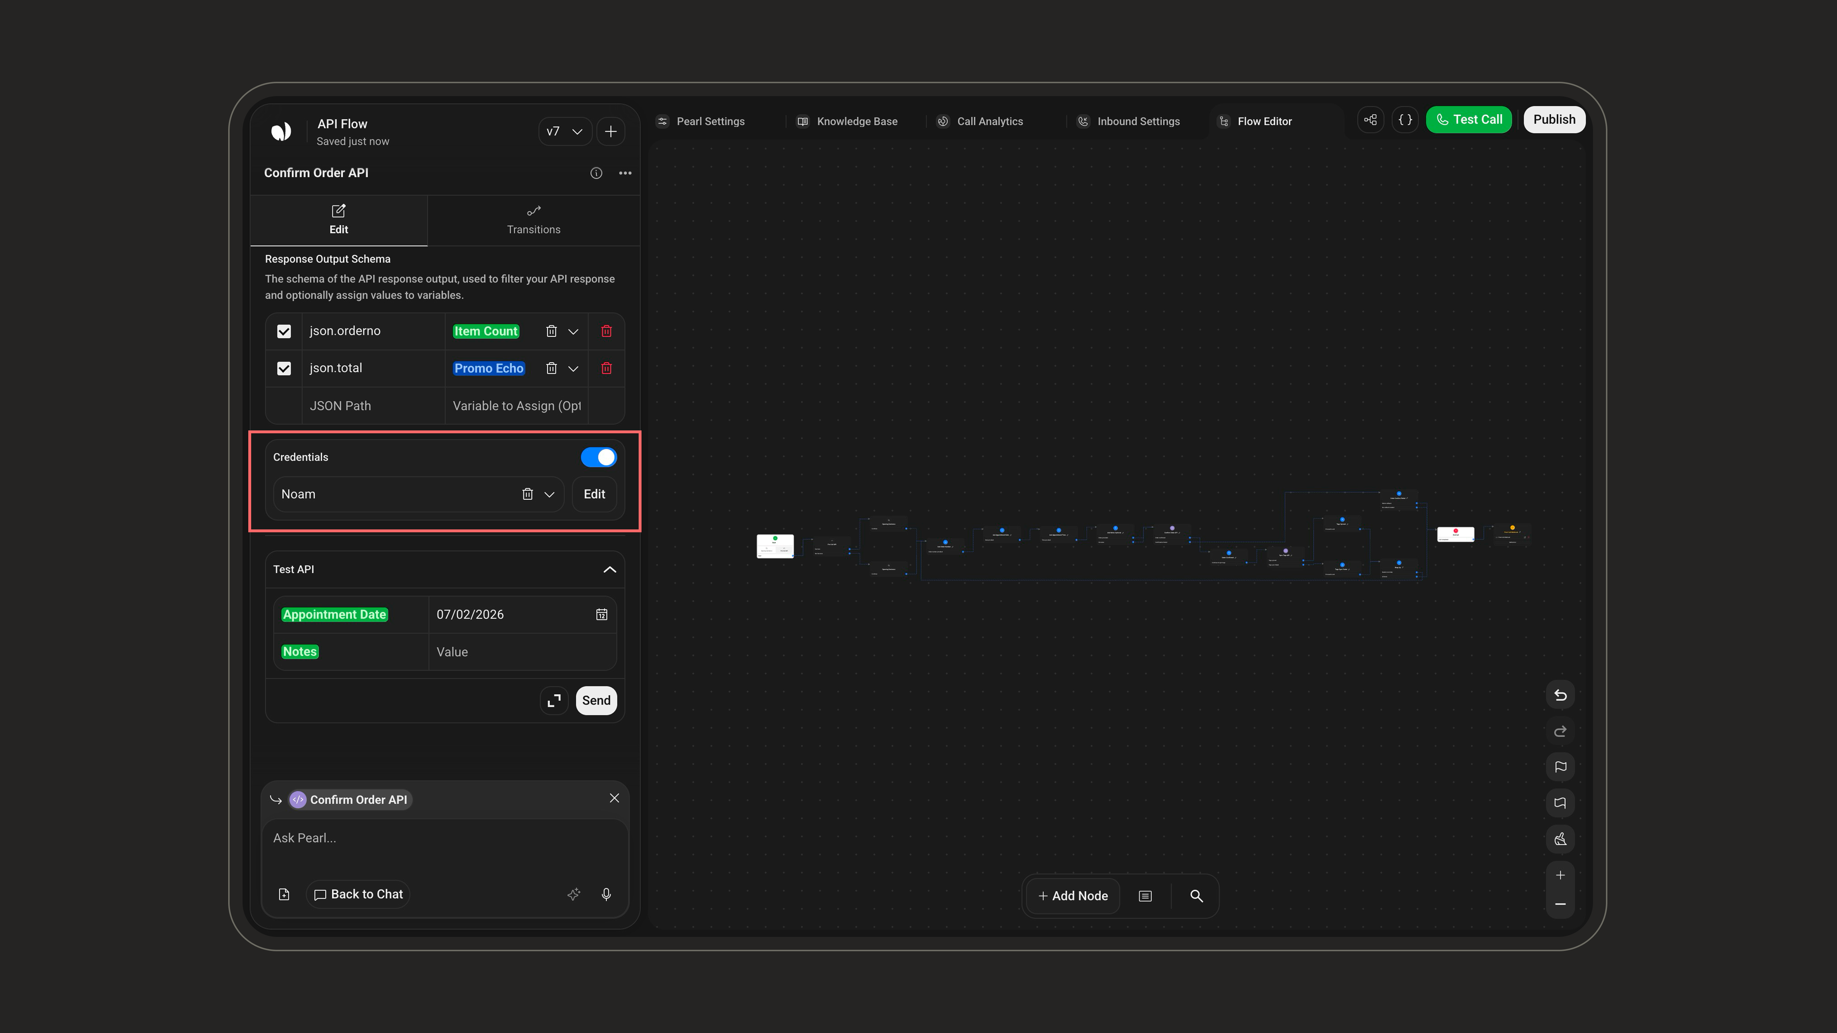Uncheck the json.total checkbox
The height and width of the screenshot is (1033, 1837).
click(x=284, y=369)
